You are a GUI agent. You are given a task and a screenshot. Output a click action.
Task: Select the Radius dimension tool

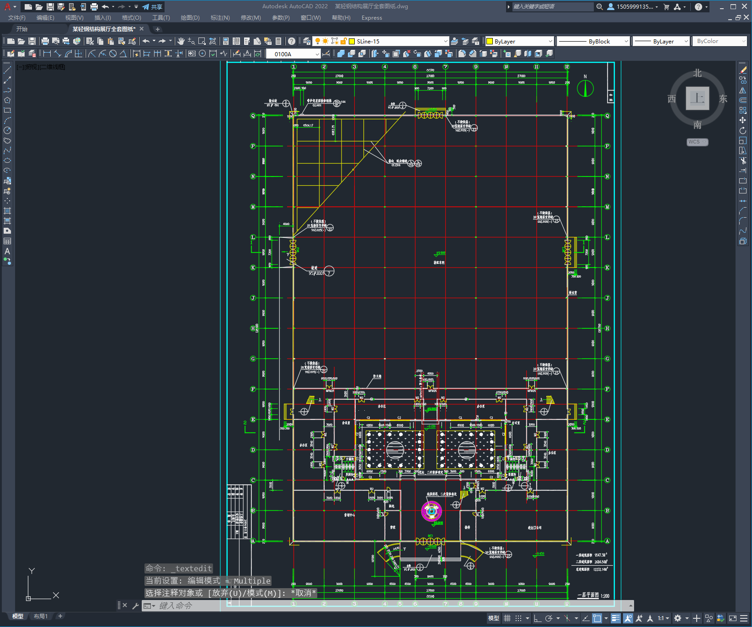pos(92,54)
